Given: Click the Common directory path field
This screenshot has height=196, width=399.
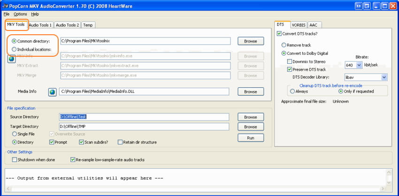Looking at the screenshot, I should coord(146,41).
